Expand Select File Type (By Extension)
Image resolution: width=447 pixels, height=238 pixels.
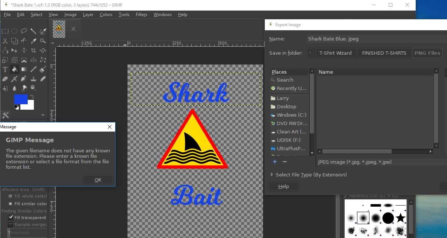pos(309,175)
